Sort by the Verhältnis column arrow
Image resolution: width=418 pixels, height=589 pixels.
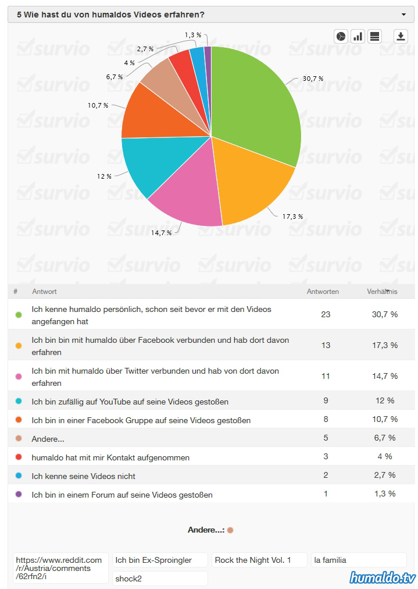(x=387, y=291)
